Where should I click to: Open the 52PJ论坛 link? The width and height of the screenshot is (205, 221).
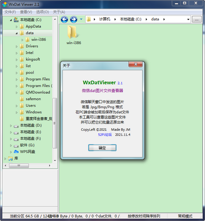pos(105,135)
